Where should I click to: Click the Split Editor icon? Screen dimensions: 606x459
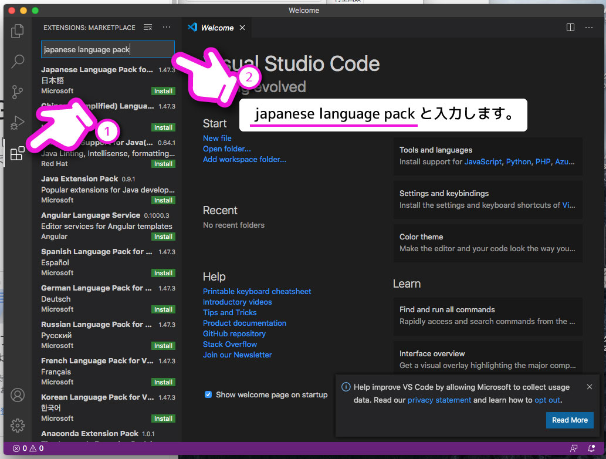pos(570,27)
